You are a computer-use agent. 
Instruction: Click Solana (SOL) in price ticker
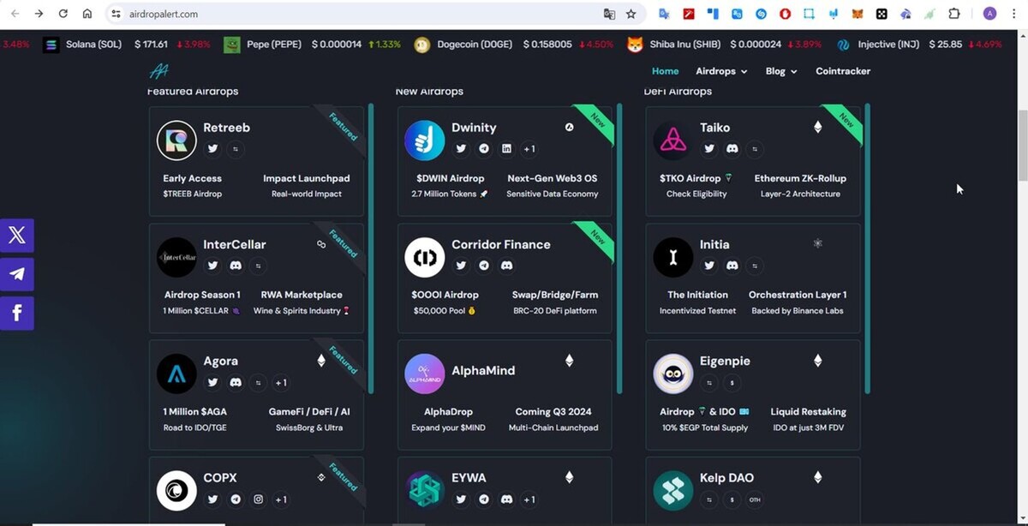pos(93,45)
